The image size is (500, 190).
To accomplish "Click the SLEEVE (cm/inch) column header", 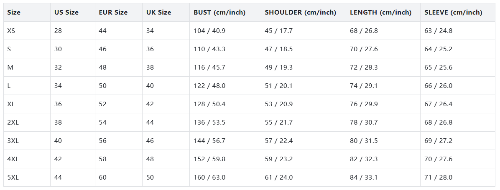I will point(453,12).
